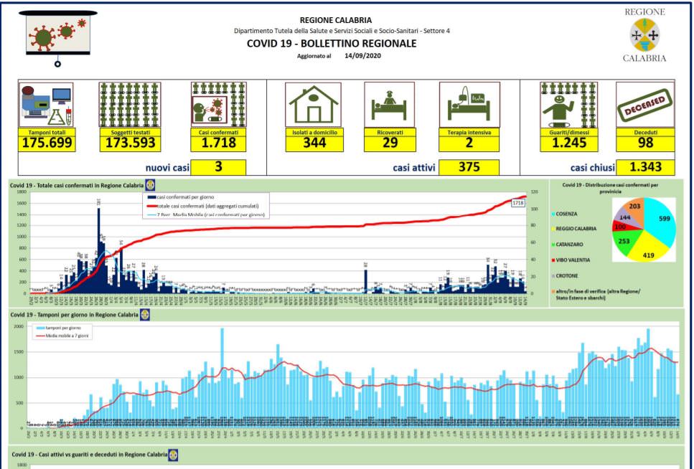Select the hospital bed icon above Ricoverati
The height and width of the screenshot is (469, 694).
point(390,105)
